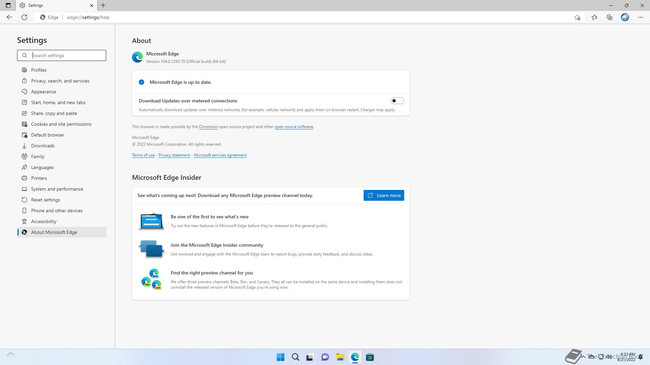
Task: Open Appearance settings
Action: tap(62, 92)
